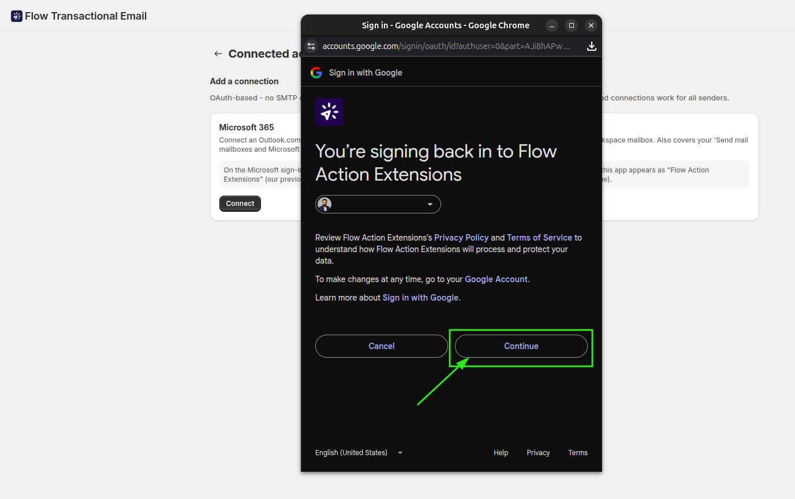795x499 pixels.
Task: Open the English (United States) language dropdown
Action: [359, 453]
